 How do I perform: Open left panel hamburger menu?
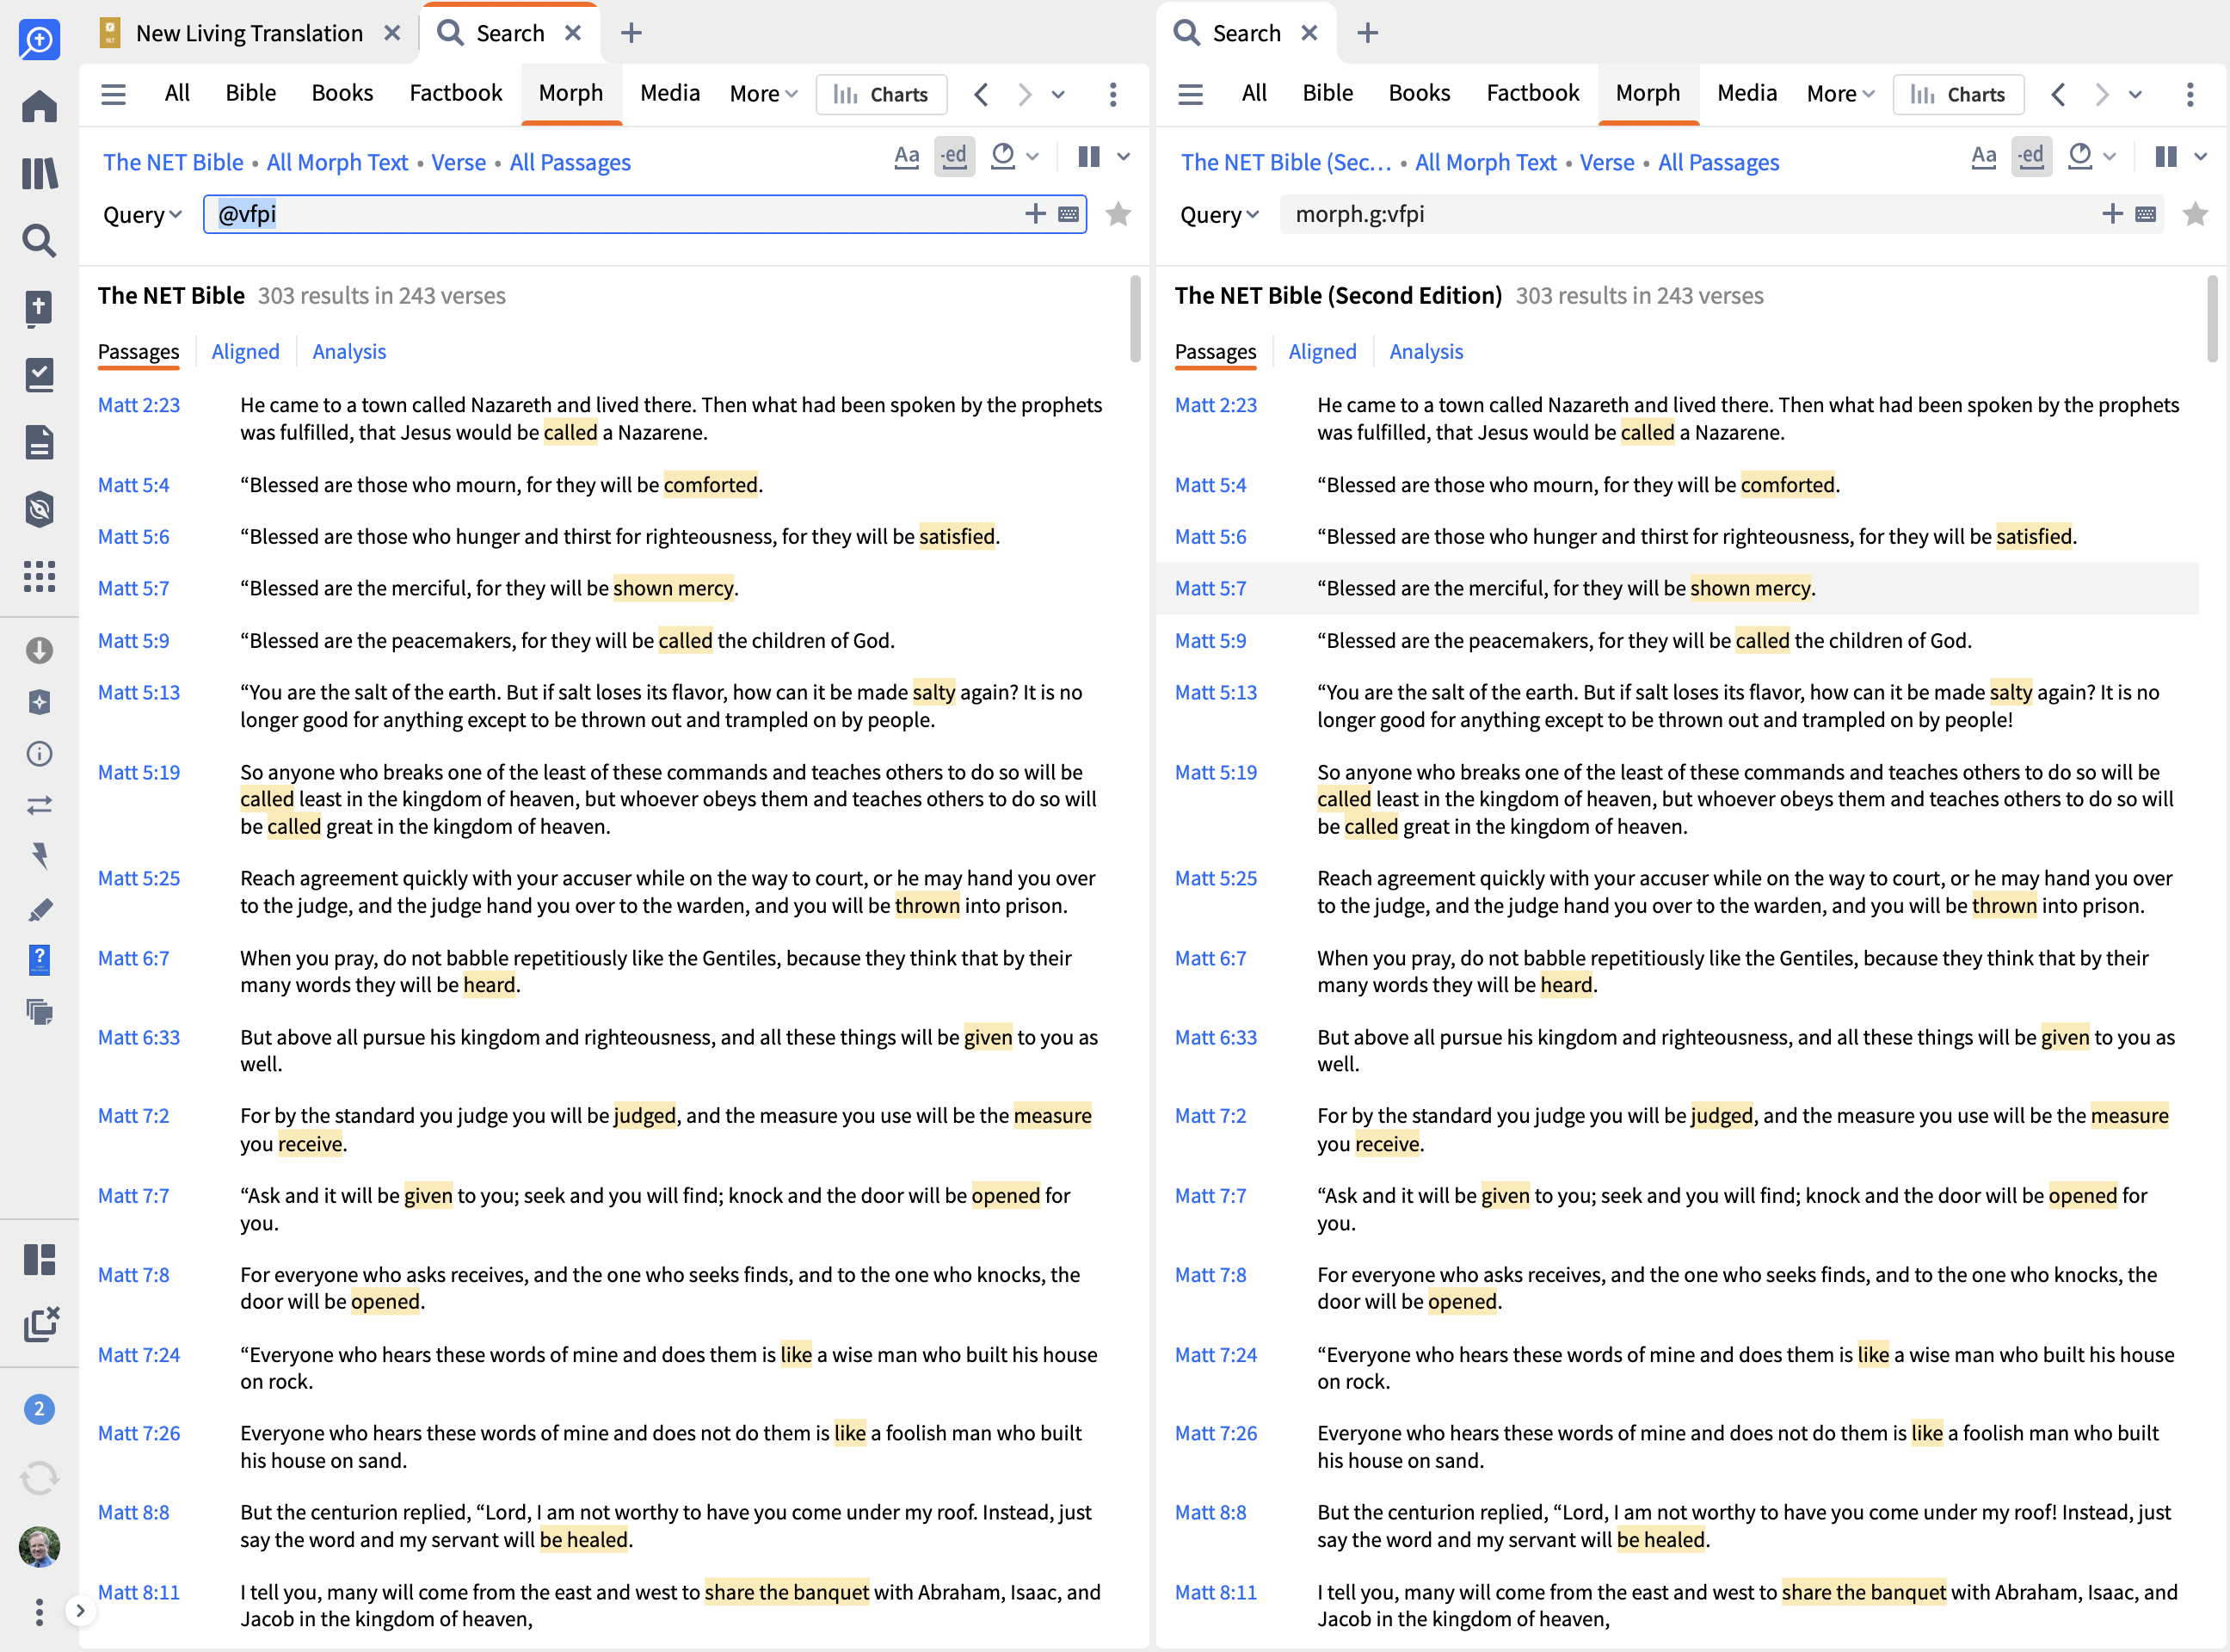[114, 94]
